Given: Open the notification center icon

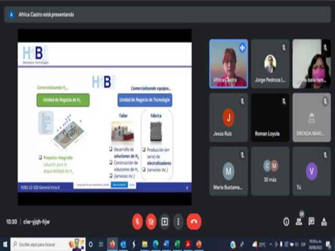Looking at the screenshot, I should pos(328,244).
